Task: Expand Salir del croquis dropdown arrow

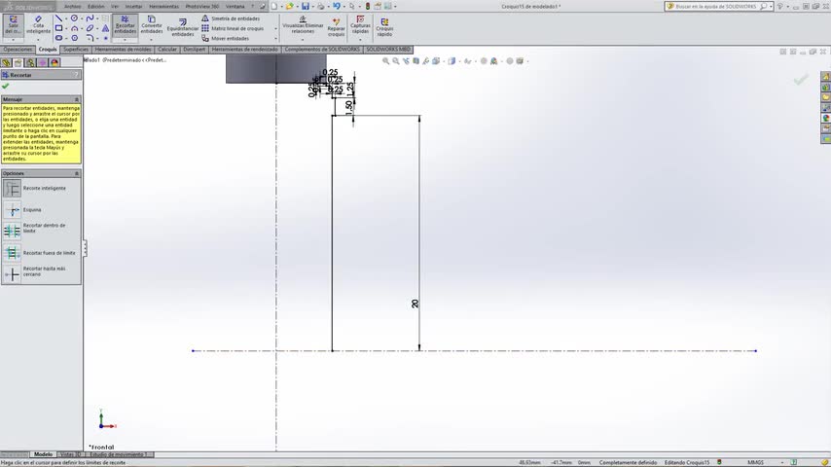Action: [x=14, y=40]
